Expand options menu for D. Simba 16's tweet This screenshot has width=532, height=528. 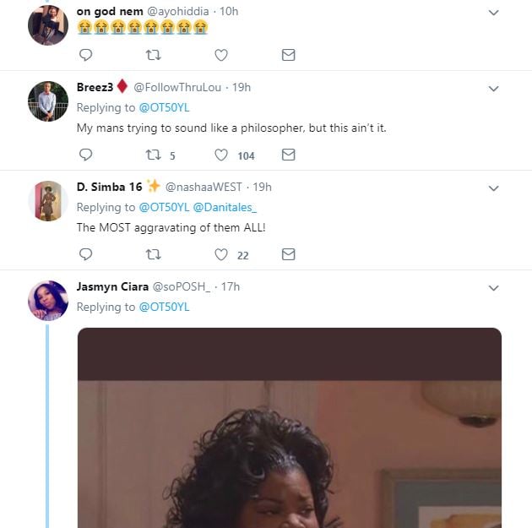(493, 188)
